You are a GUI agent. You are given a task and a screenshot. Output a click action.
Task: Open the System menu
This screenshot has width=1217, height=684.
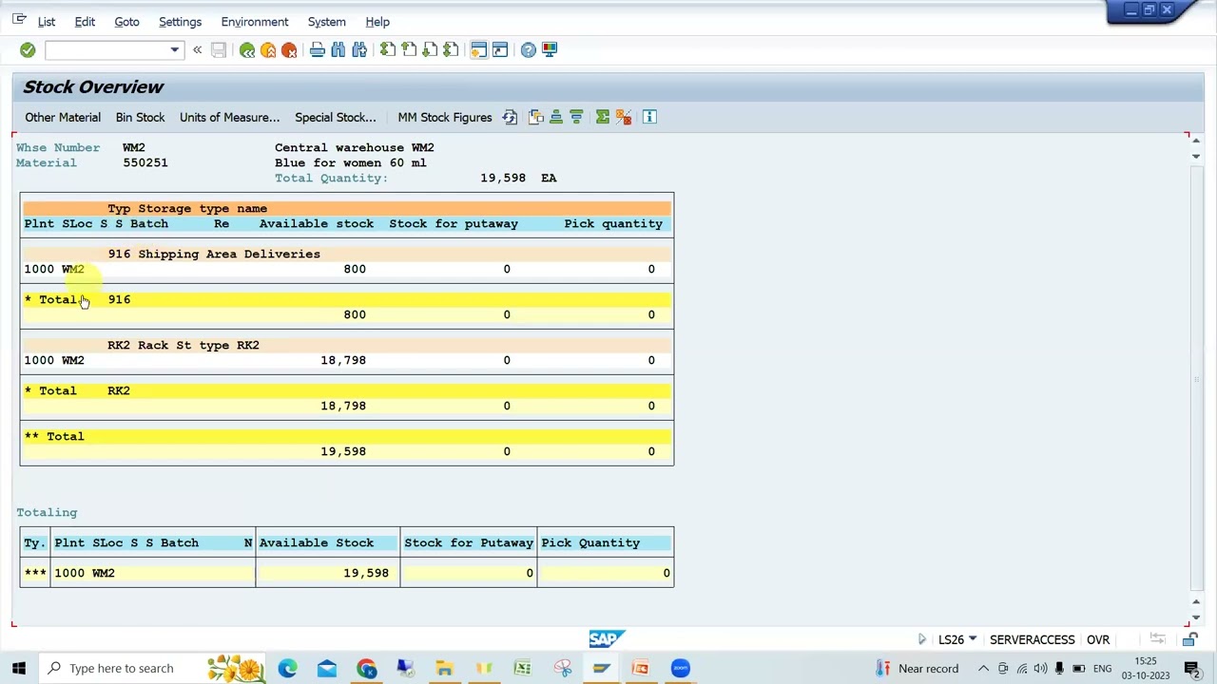(326, 22)
